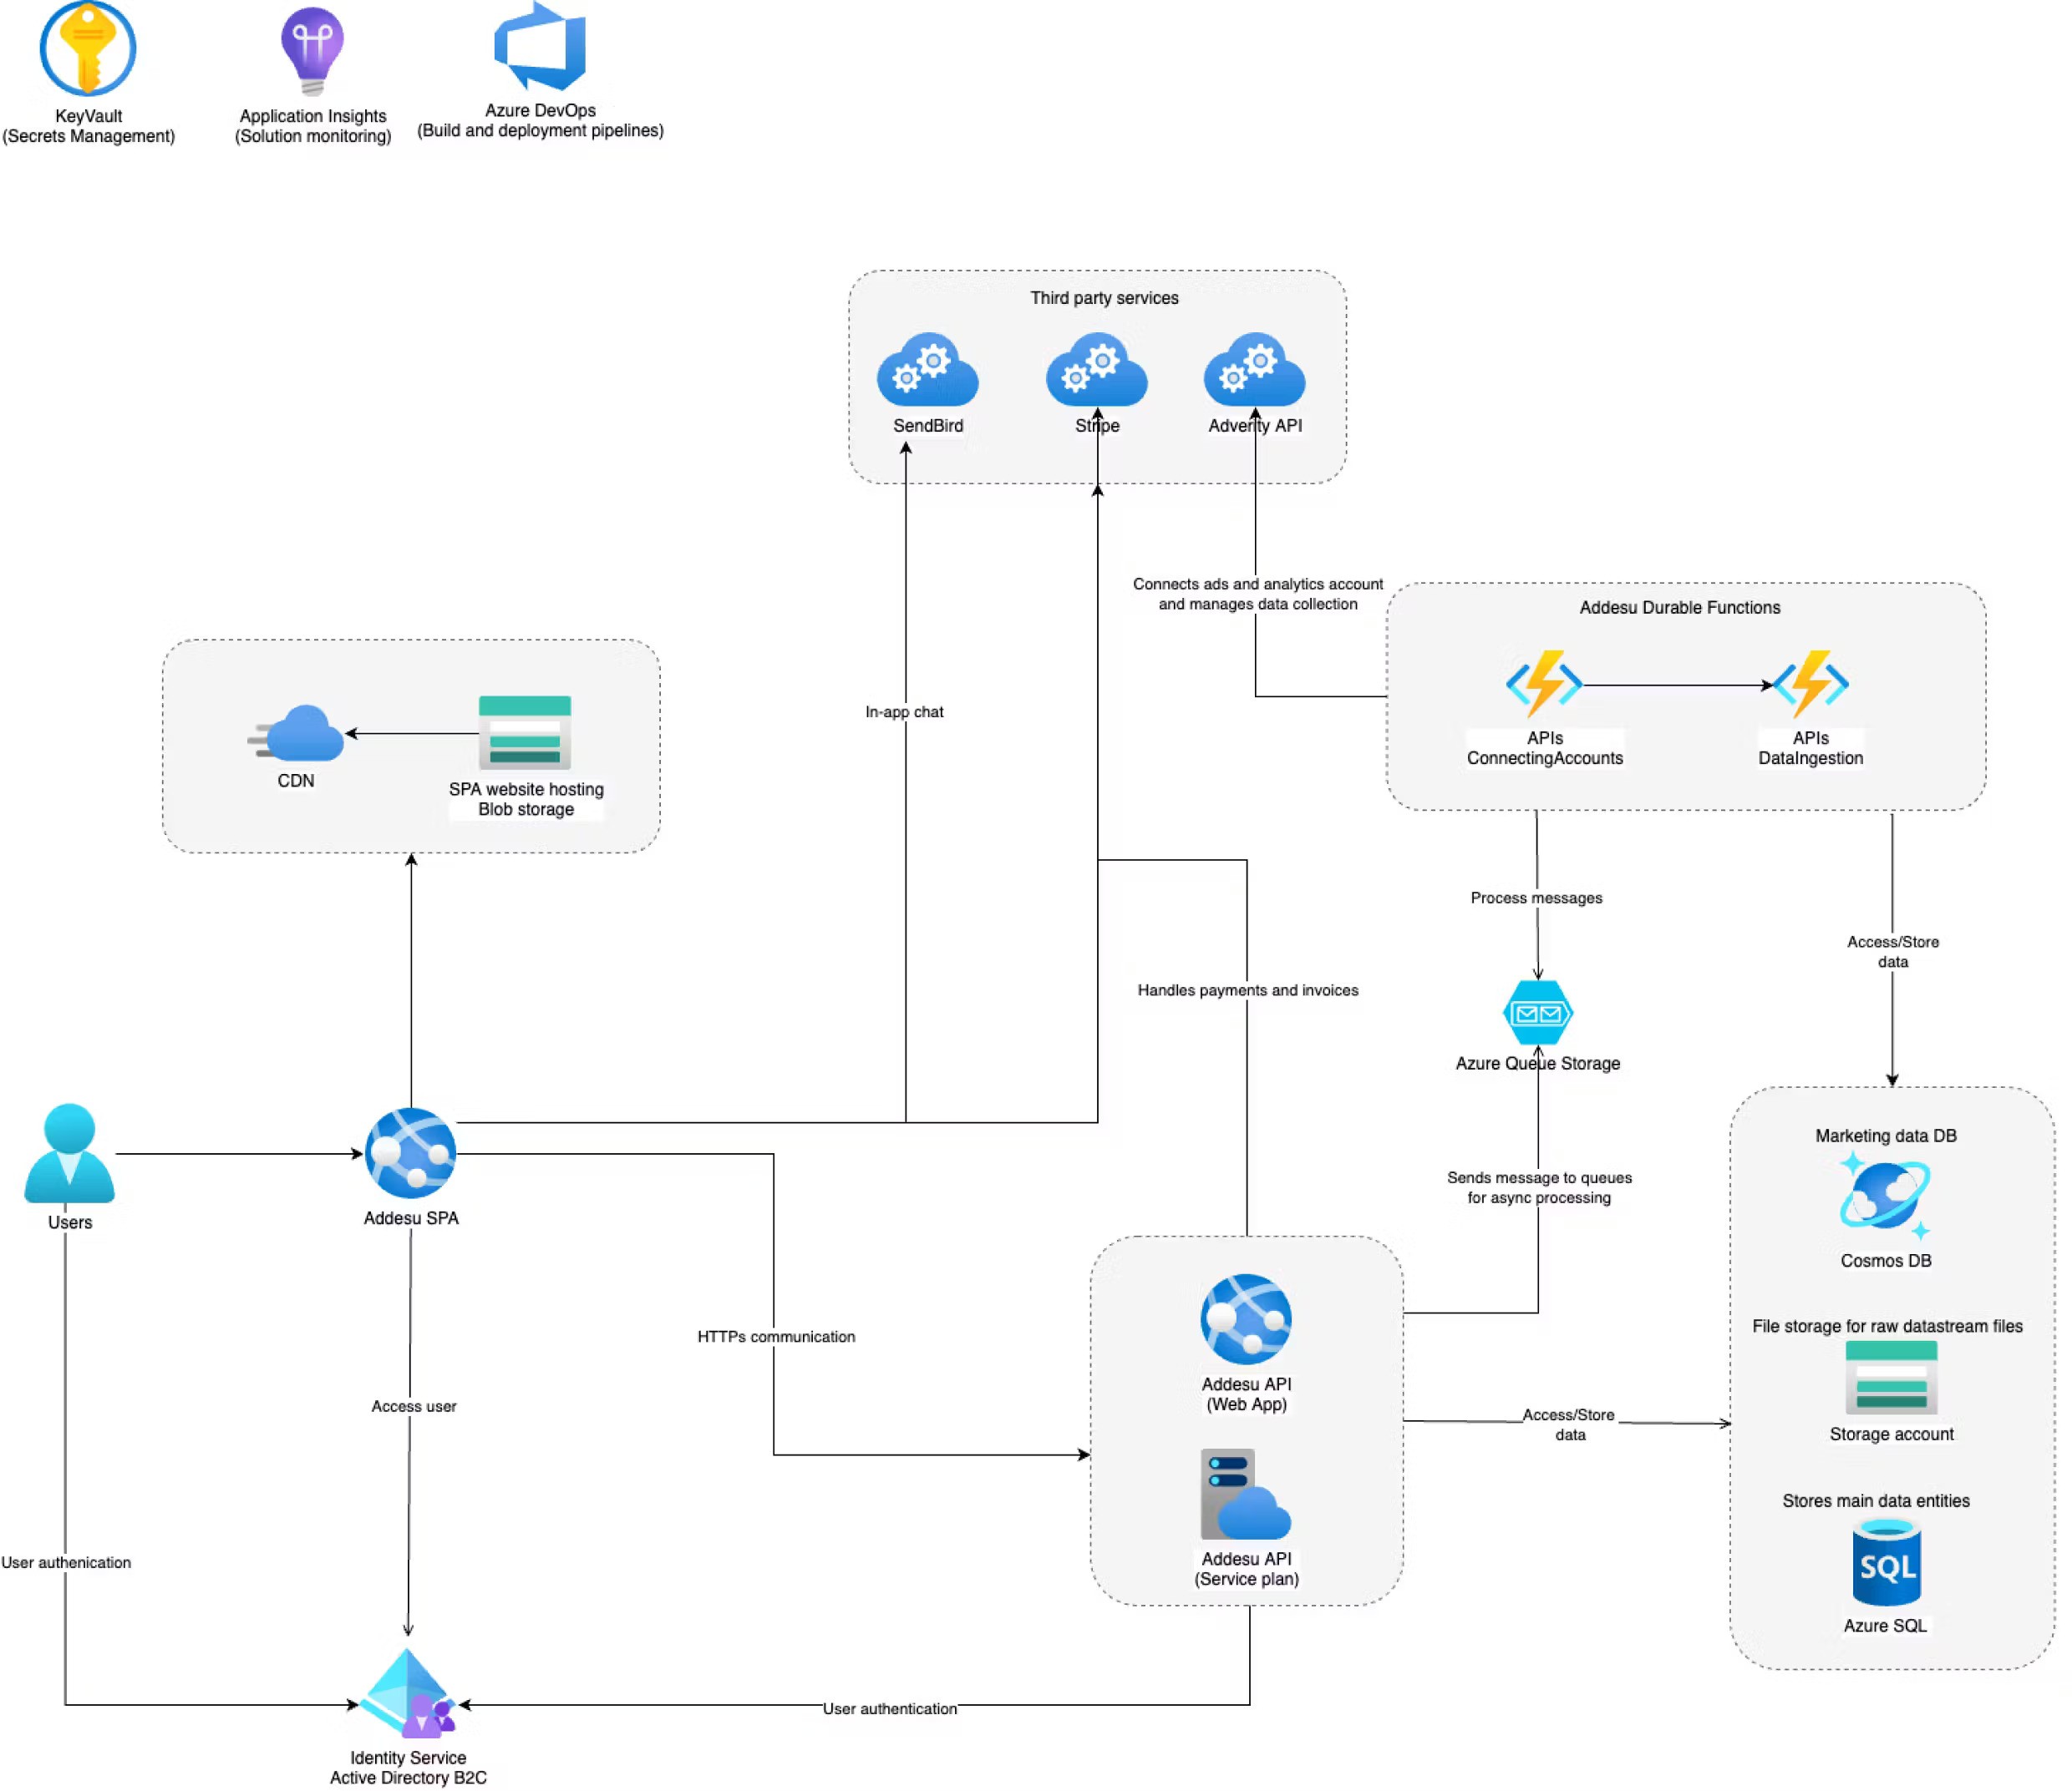Screen dimensions: 2072x1791
Task: Select the Application Insights lightbulb icon
Action: click(x=312, y=50)
